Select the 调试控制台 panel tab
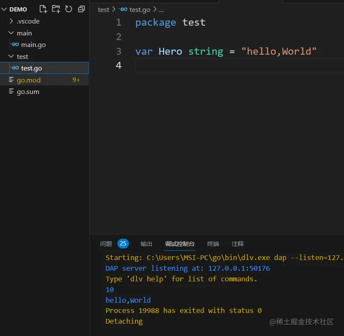 pos(180,244)
